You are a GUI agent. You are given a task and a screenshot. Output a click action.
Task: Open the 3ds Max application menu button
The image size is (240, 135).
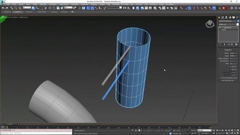click(3, 2)
